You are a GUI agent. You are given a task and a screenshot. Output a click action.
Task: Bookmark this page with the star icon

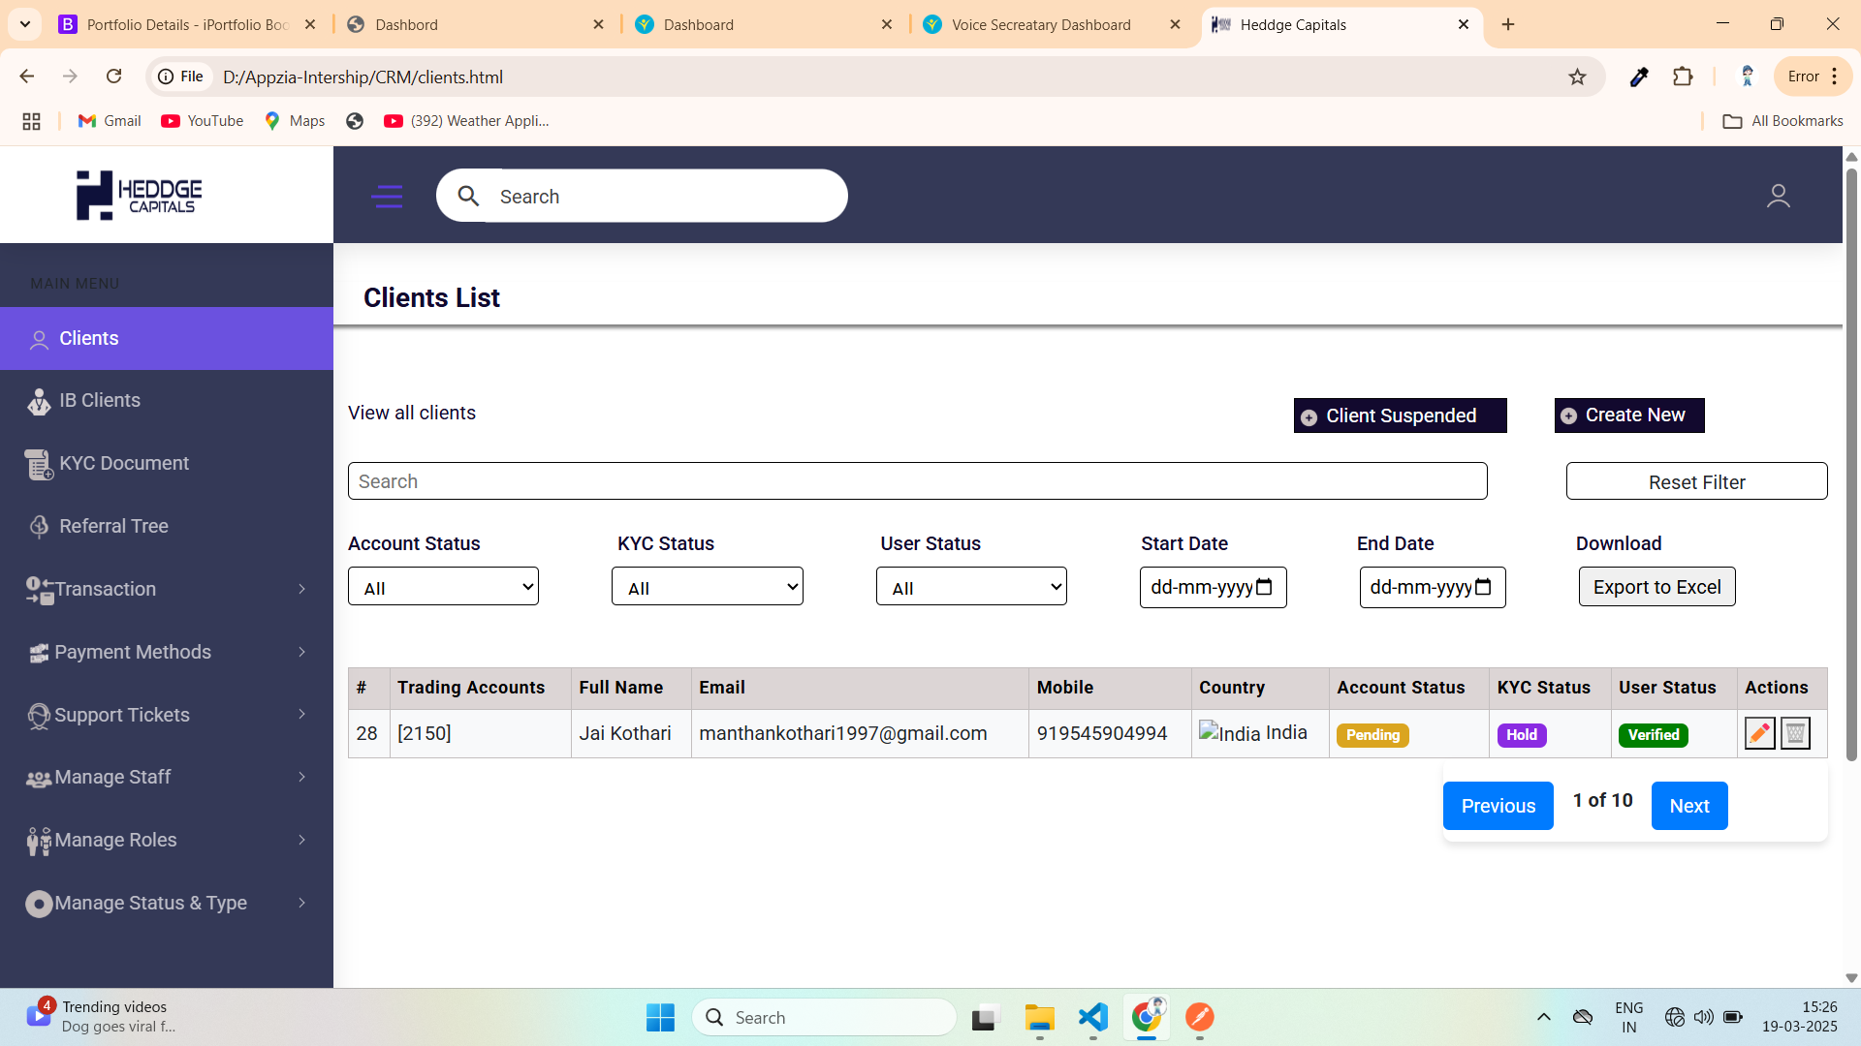1577,77
